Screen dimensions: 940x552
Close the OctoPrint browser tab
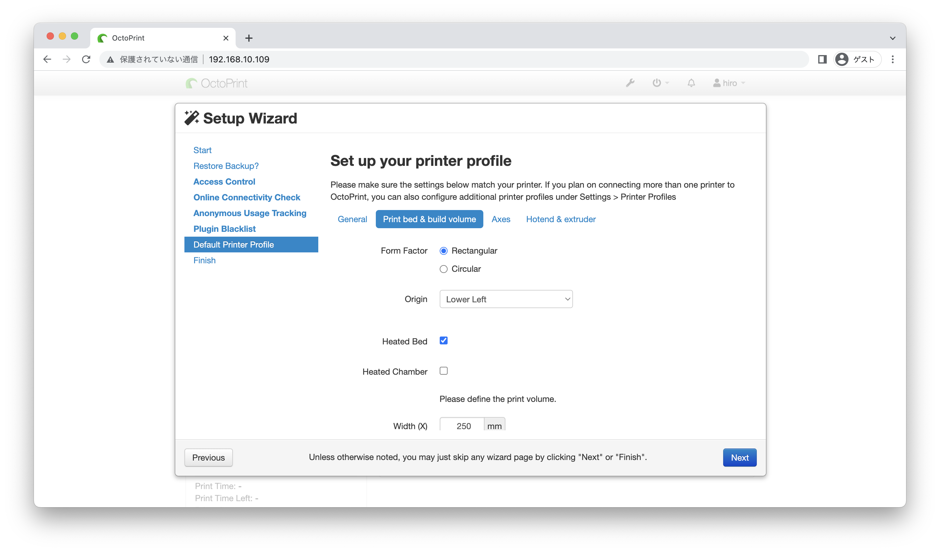point(226,38)
